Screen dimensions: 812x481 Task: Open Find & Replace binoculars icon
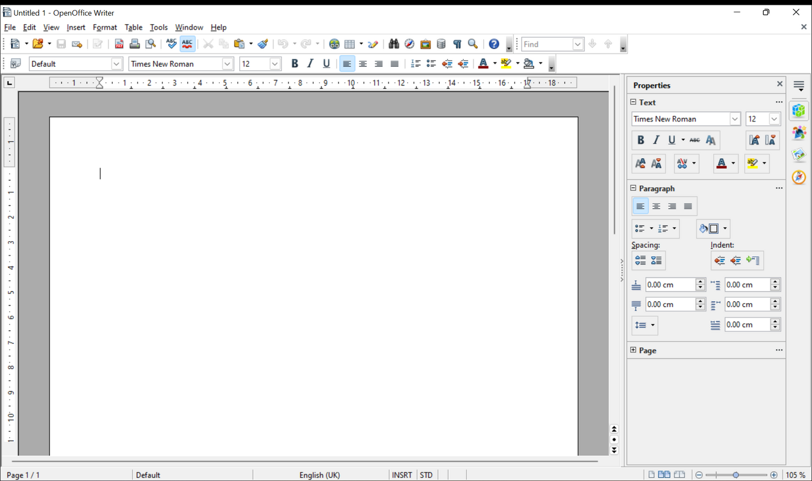394,44
